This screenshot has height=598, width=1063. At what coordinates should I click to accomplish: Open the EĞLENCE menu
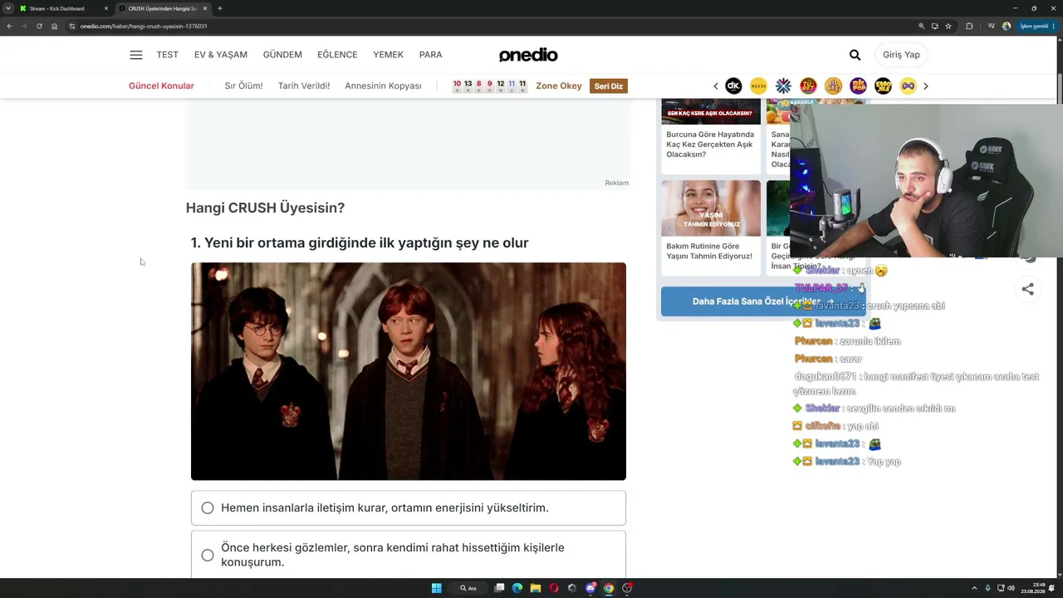[337, 55]
